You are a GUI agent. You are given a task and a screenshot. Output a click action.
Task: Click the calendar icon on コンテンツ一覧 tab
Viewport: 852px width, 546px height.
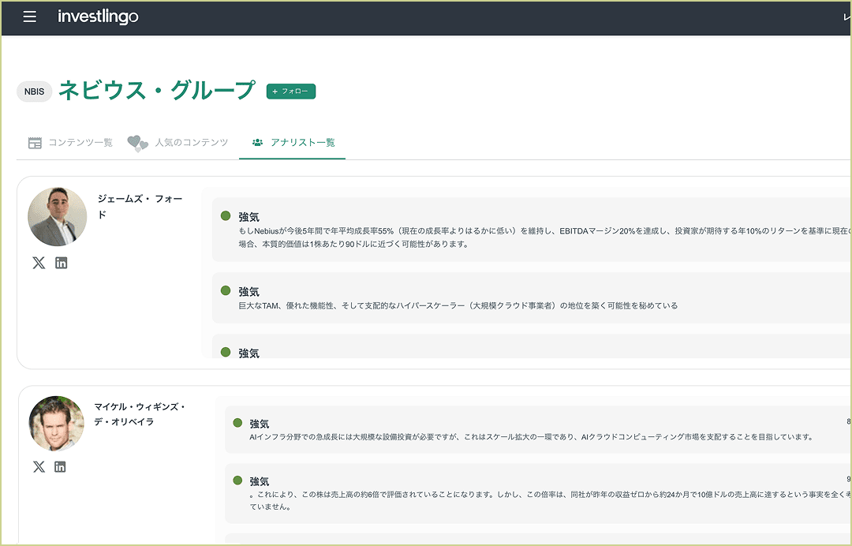pos(35,142)
